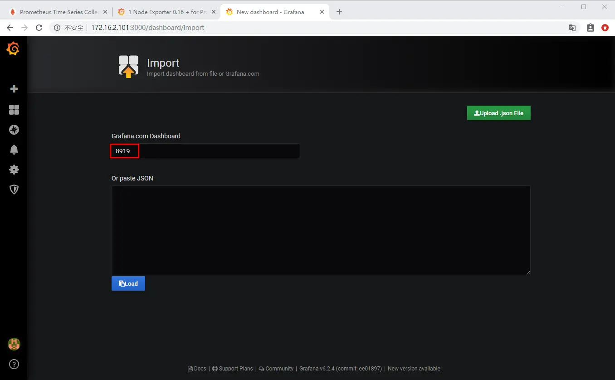Open the New version available link

(415, 369)
